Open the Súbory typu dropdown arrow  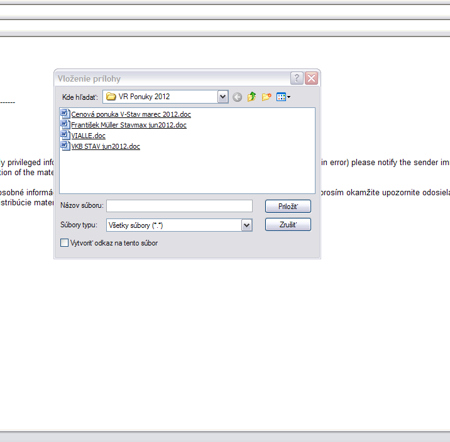pyautogui.click(x=247, y=225)
